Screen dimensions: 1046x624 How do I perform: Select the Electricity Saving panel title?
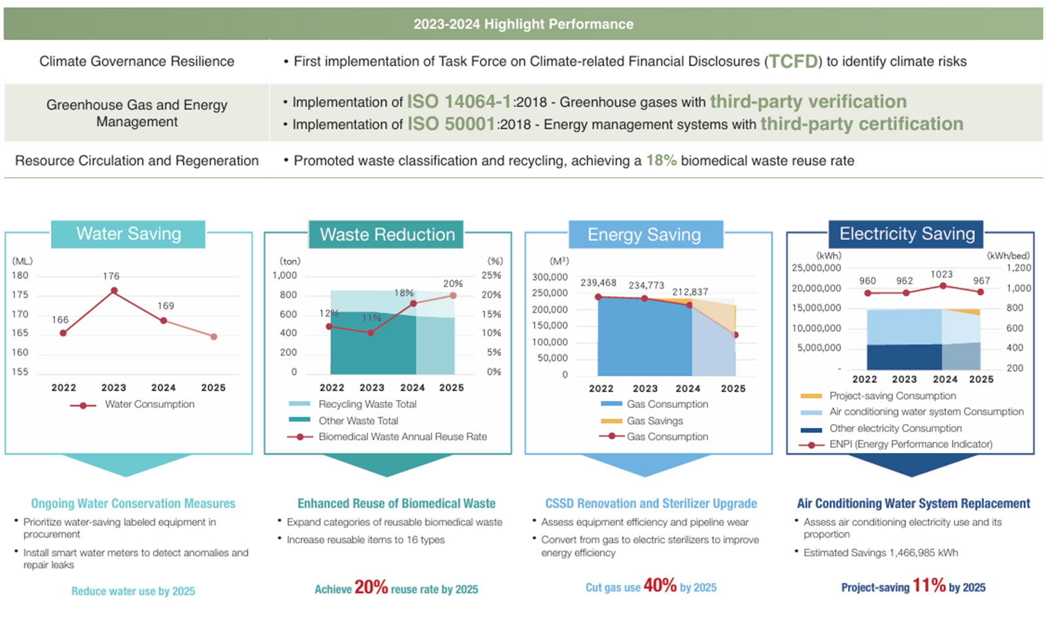click(x=907, y=234)
